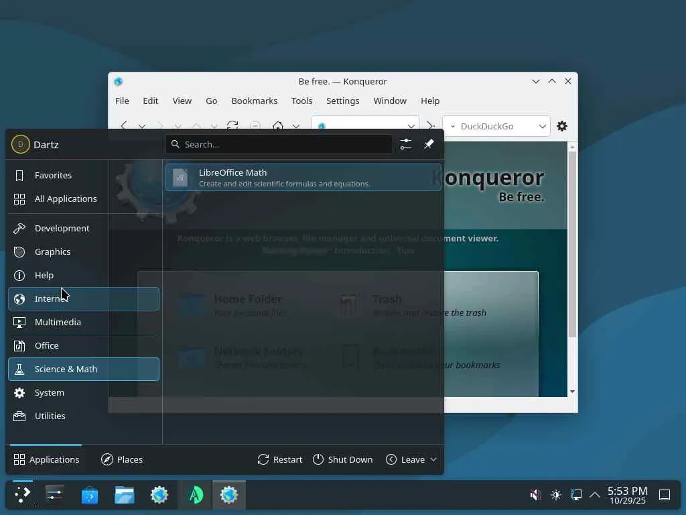Expand Konqueror location bar dropdown
Viewport: 686px width, 515px height.
411,125
